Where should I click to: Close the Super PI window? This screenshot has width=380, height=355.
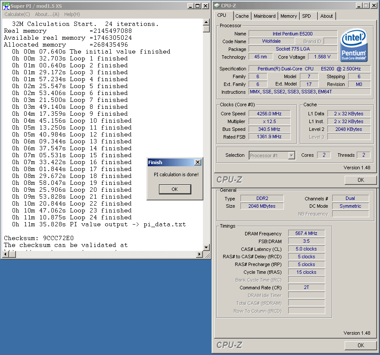click(205, 6)
